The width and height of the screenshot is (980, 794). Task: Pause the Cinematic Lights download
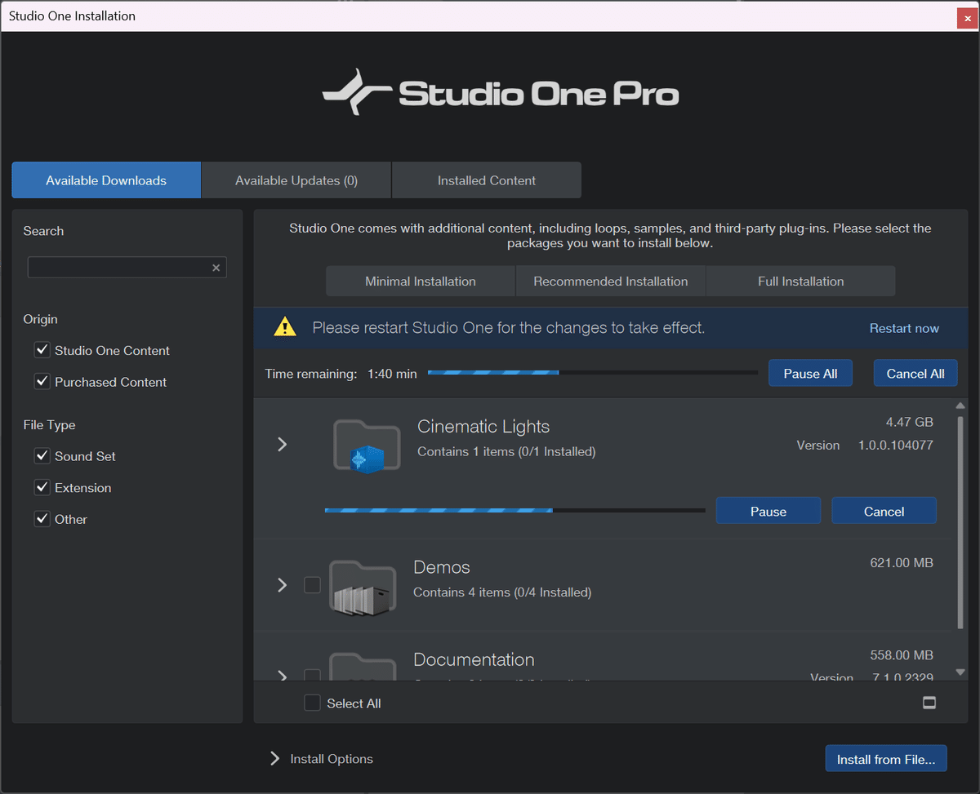pyautogui.click(x=768, y=511)
